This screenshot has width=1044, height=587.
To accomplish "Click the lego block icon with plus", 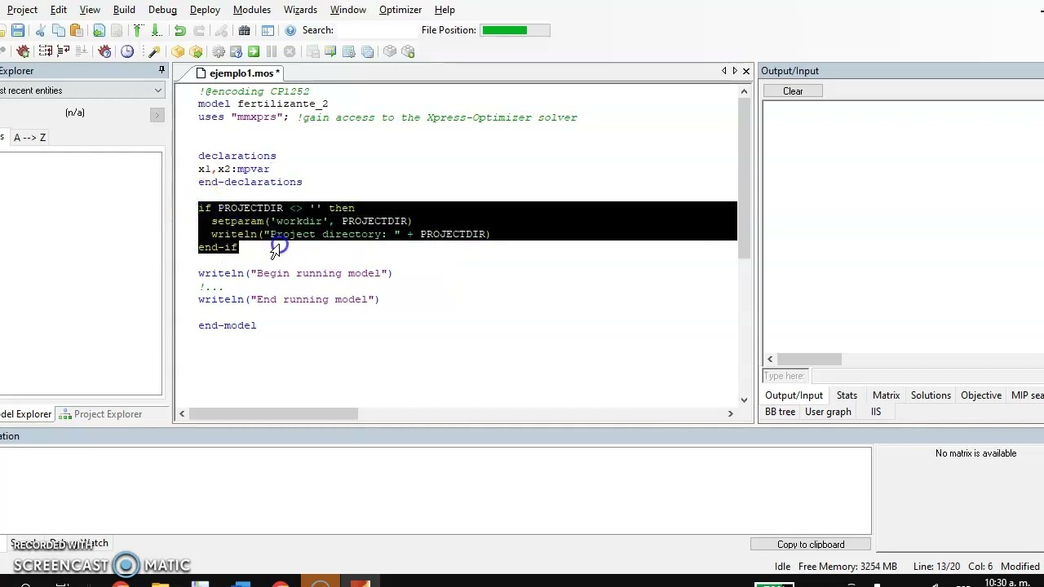I will coord(408,51).
